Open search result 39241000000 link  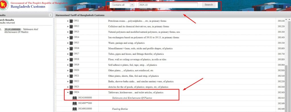pyautogui.click(x=13, y=29)
